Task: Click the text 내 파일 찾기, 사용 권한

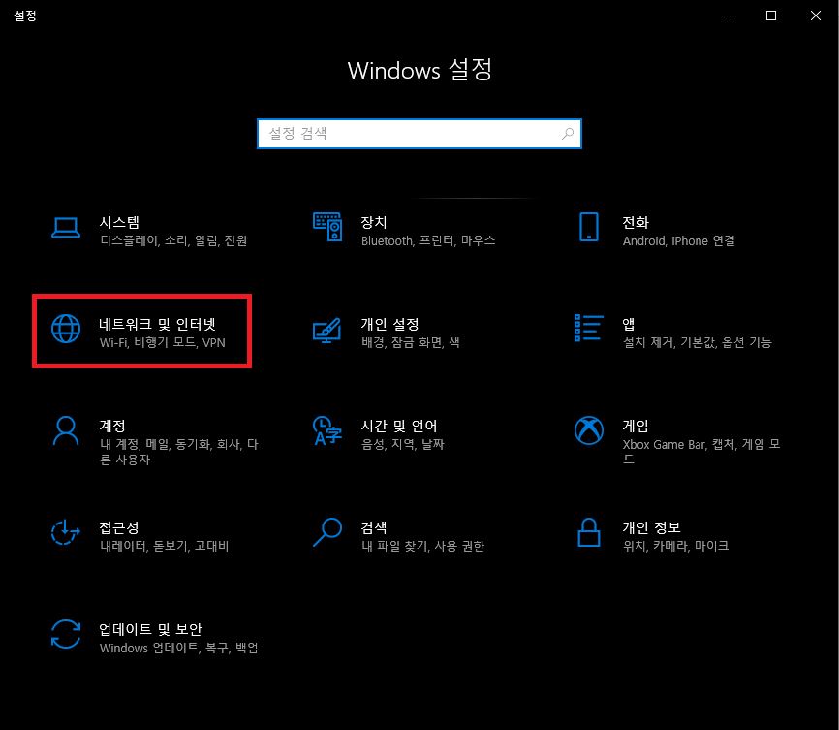Action: pos(422,547)
